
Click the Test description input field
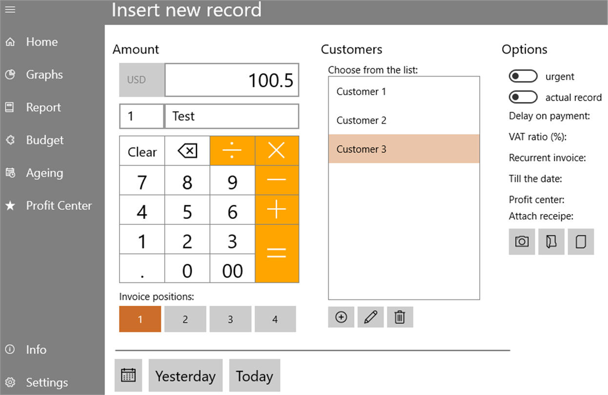[x=231, y=117]
